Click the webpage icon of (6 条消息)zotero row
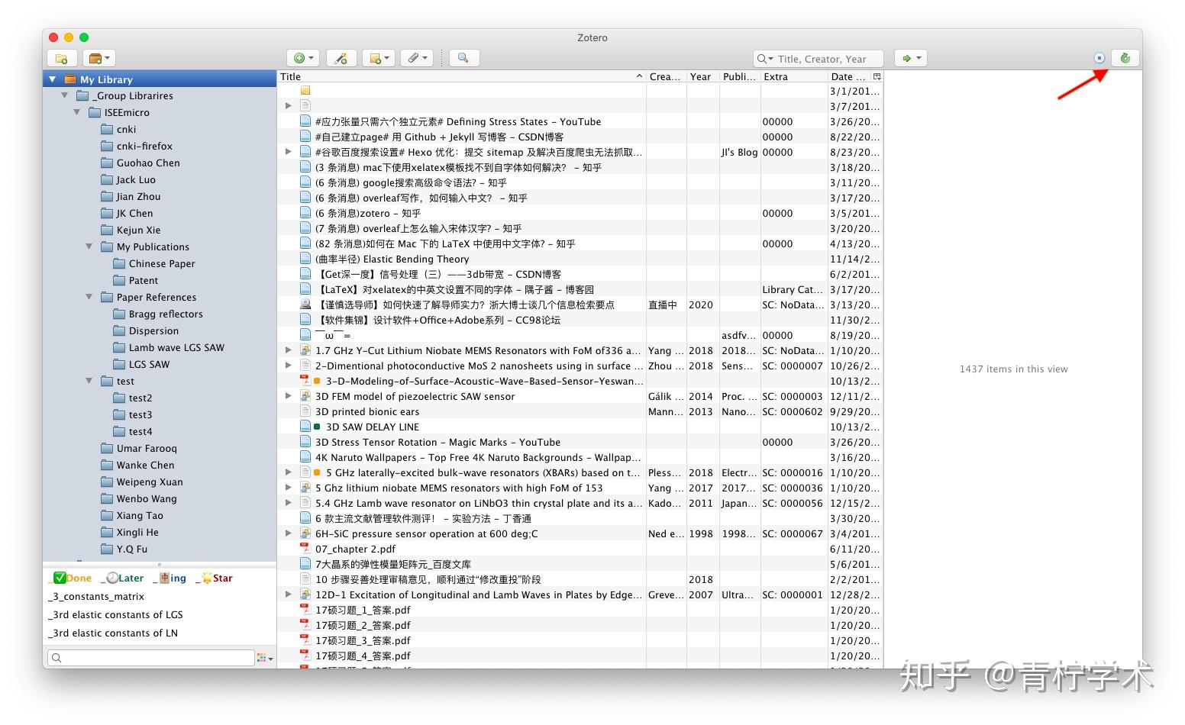The width and height of the screenshot is (1185, 725). point(305,213)
